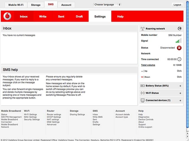
Task: Expand Battery Status section with plus
Action: point(180,86)
